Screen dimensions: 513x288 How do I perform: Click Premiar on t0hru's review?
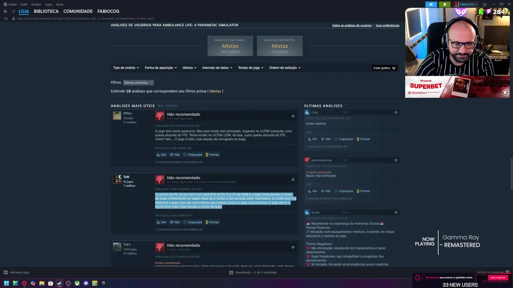[x=212, y=154]
